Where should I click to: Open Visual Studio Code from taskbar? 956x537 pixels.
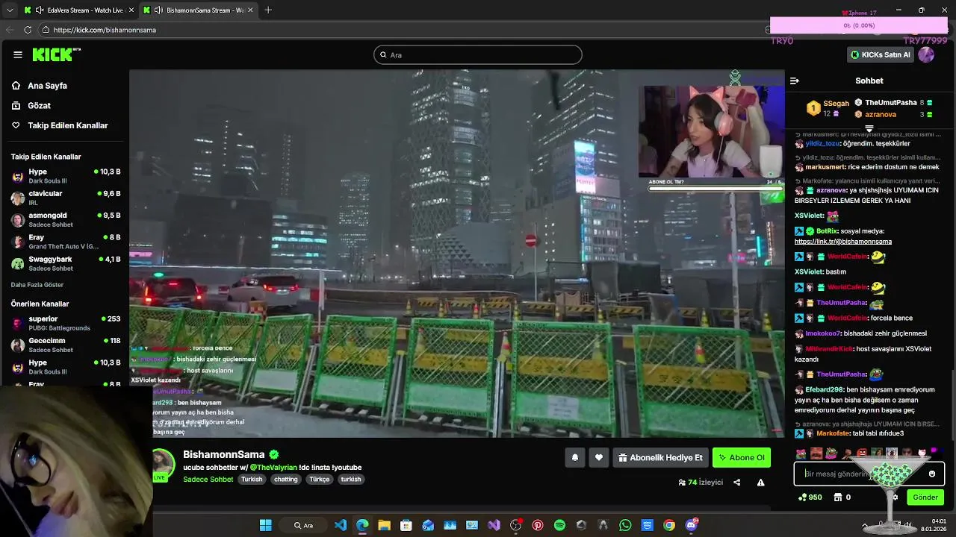pos(341,525)
